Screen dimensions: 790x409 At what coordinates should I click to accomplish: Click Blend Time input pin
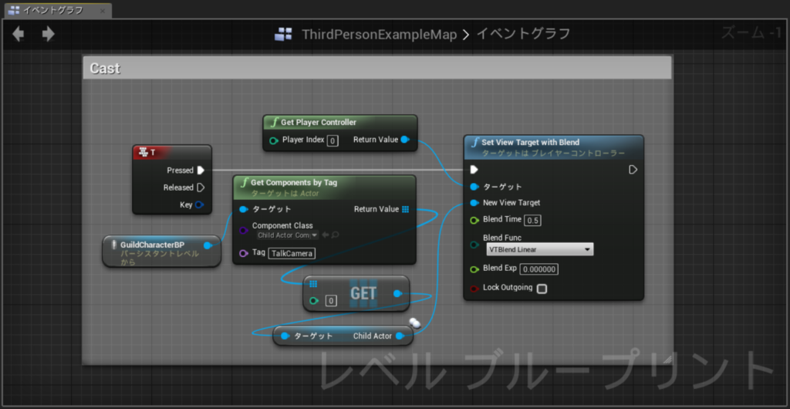[x=474, y=220]
